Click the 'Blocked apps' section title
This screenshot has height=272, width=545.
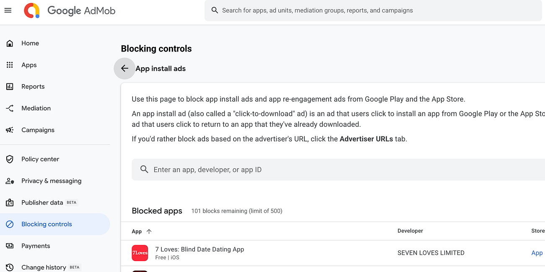pos(157,211)
